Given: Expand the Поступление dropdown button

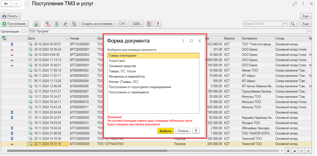Looking at the screenshot, I should click(15, 24).
